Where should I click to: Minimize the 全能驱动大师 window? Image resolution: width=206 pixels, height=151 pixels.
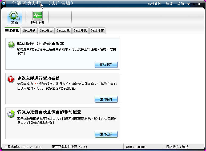[194, 4]
